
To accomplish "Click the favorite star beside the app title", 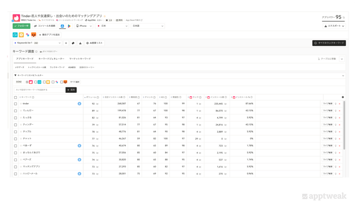I will 105,16.
